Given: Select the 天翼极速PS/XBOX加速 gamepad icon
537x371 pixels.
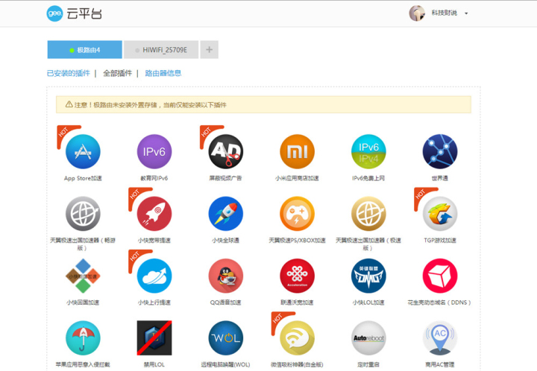Looking at the screenshot, I should click(298, 214).
